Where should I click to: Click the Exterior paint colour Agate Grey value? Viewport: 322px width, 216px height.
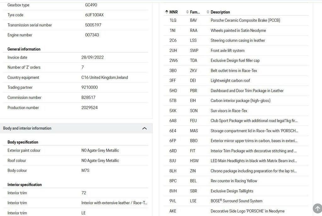click(x=100, y=151)
